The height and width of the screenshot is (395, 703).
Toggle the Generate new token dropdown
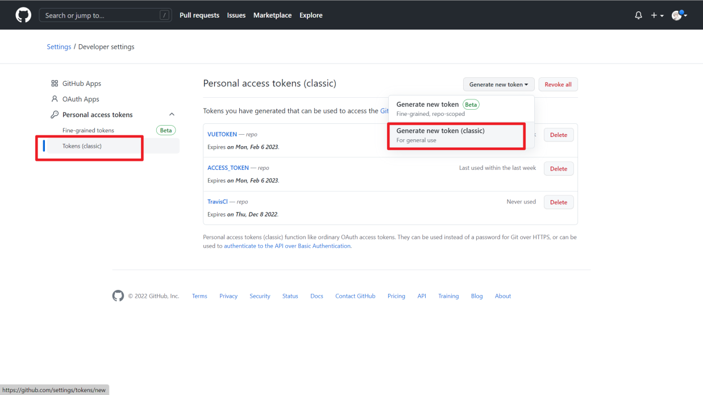coord(498,84)
